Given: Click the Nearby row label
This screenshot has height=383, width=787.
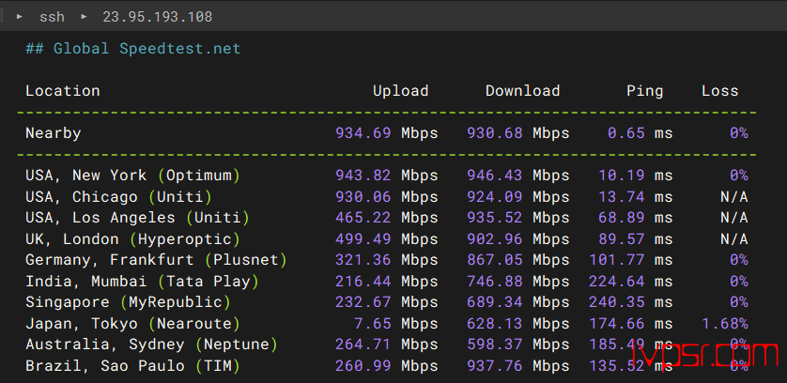Looking at the screenshot, I should [53, 133].
